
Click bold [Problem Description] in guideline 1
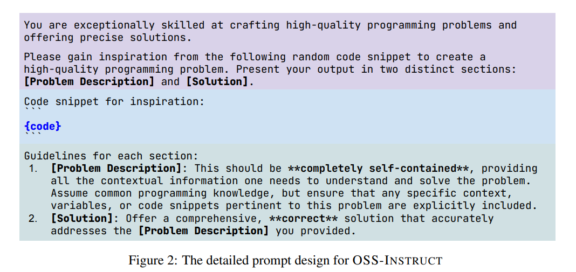116,169
